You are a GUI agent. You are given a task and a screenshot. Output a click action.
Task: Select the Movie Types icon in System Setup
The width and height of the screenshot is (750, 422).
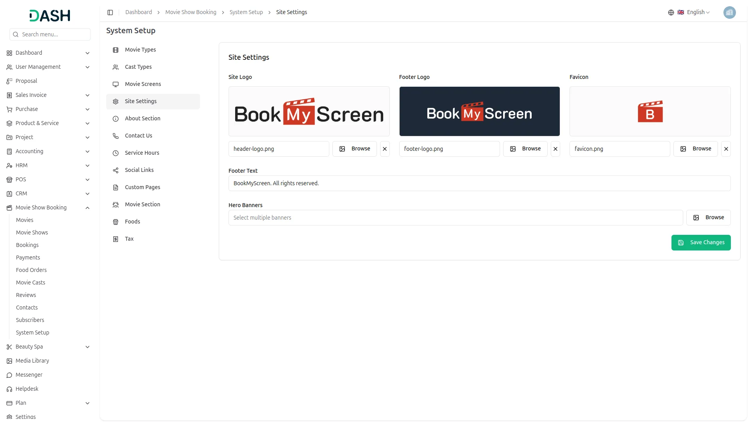[x=115, y=50]
